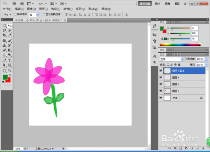Select the Blur tool

point(4,55)
